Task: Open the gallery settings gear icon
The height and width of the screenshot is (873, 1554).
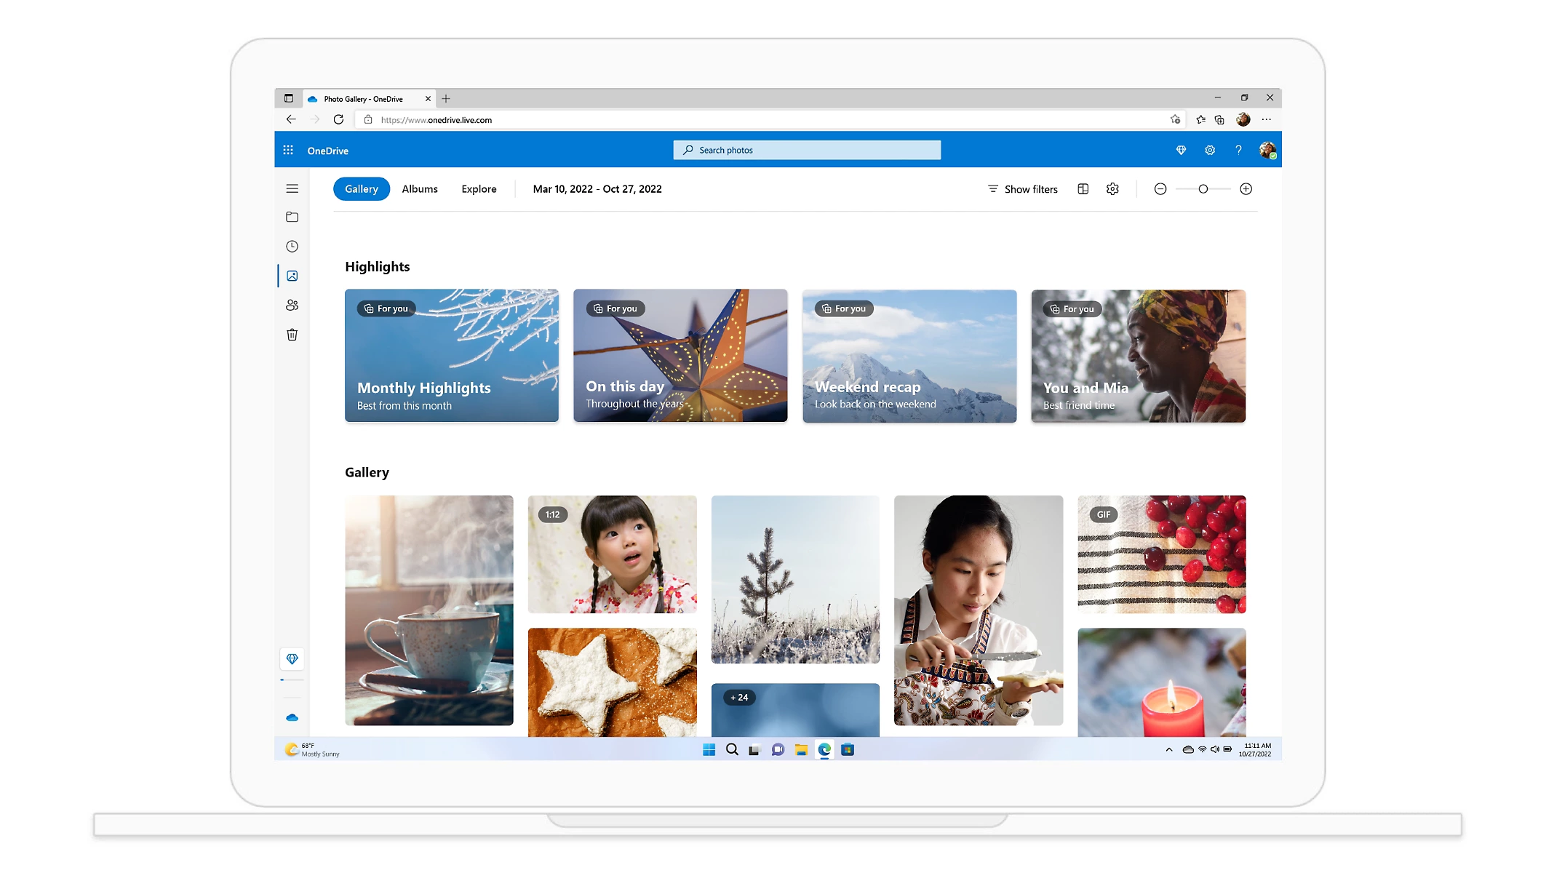Action: 1112,189
